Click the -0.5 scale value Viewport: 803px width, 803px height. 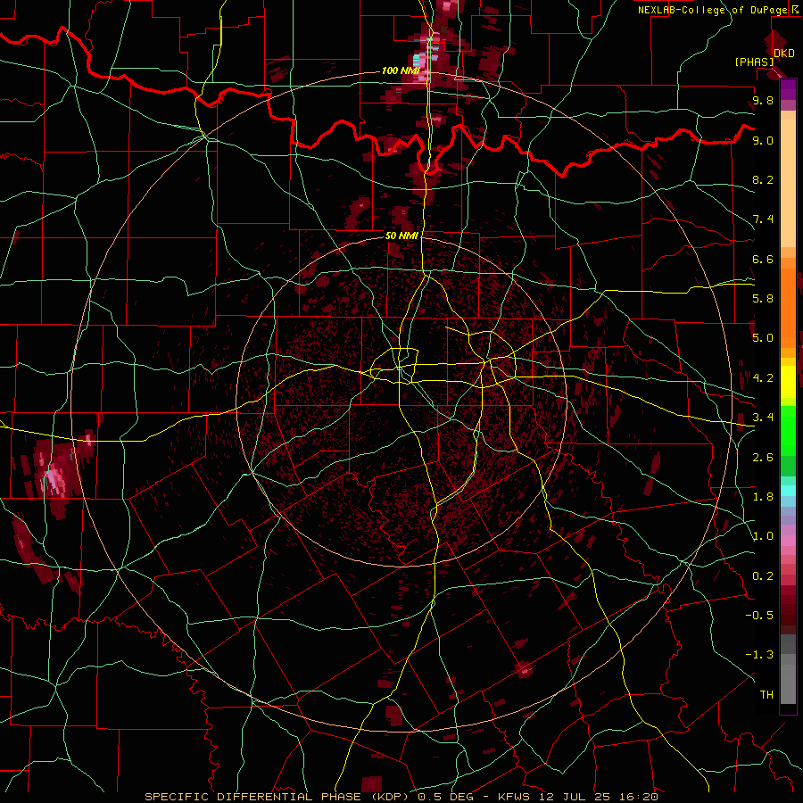pos(759,616)
